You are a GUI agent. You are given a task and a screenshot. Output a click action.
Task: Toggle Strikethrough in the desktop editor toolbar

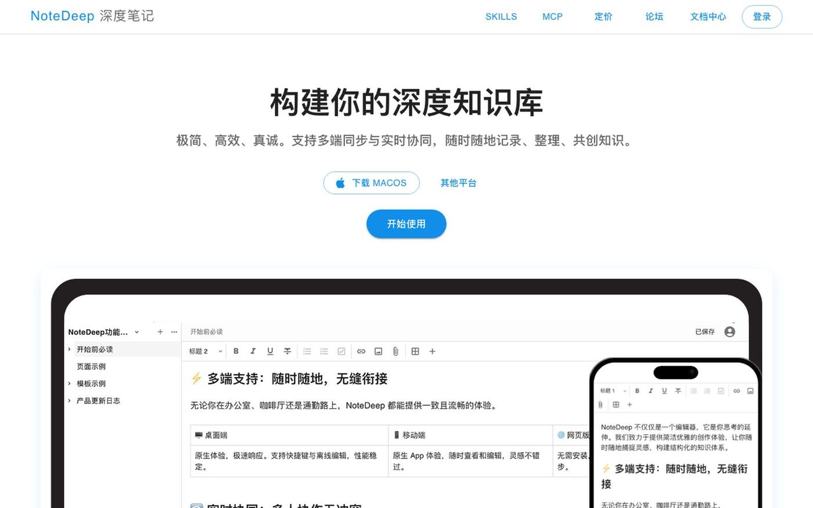287,351
